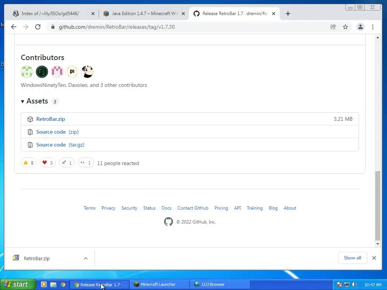Open the API footer link
The height and width of the screenshot is (290, 387).
237,208
